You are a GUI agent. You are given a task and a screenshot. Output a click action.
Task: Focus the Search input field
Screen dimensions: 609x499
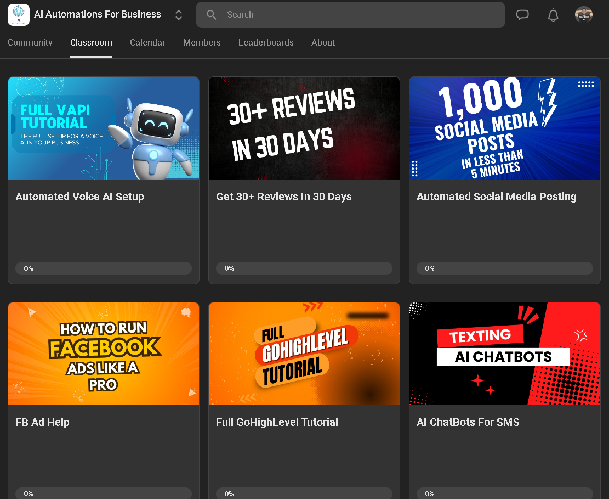click(350, 15)
